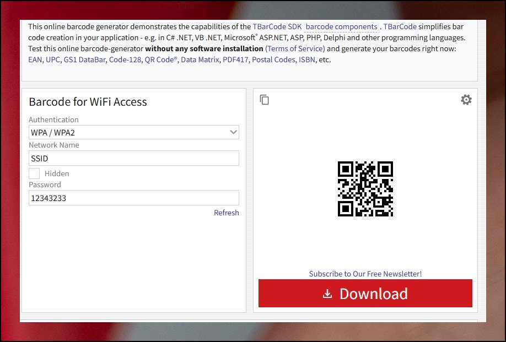Open the QR Code link
506x342 pixels.
[161, 59]
